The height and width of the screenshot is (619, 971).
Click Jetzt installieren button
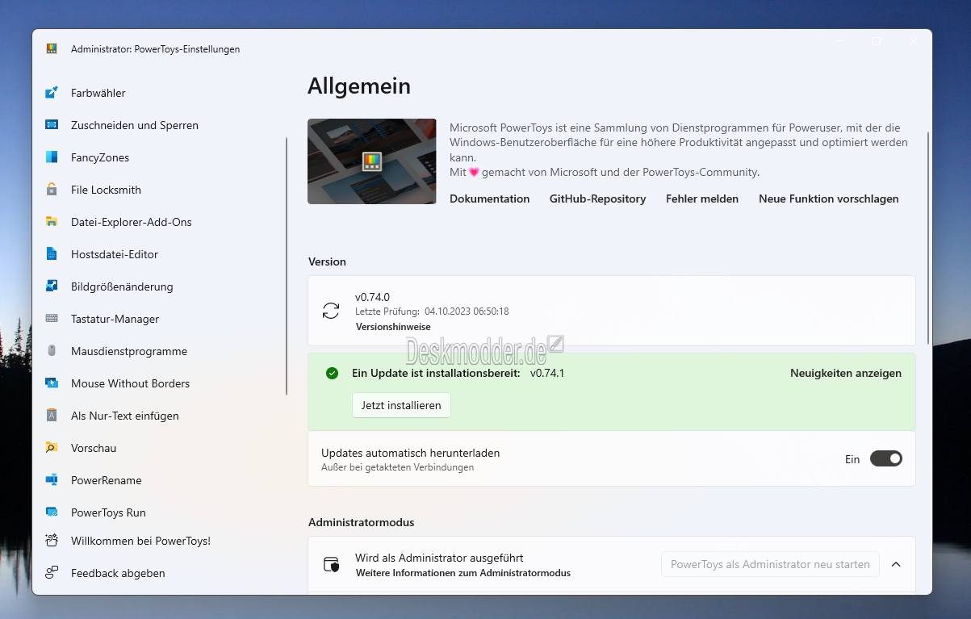point(401,405)
